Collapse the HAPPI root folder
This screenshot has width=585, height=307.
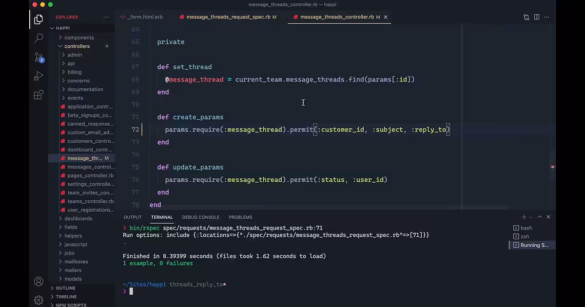63,28
